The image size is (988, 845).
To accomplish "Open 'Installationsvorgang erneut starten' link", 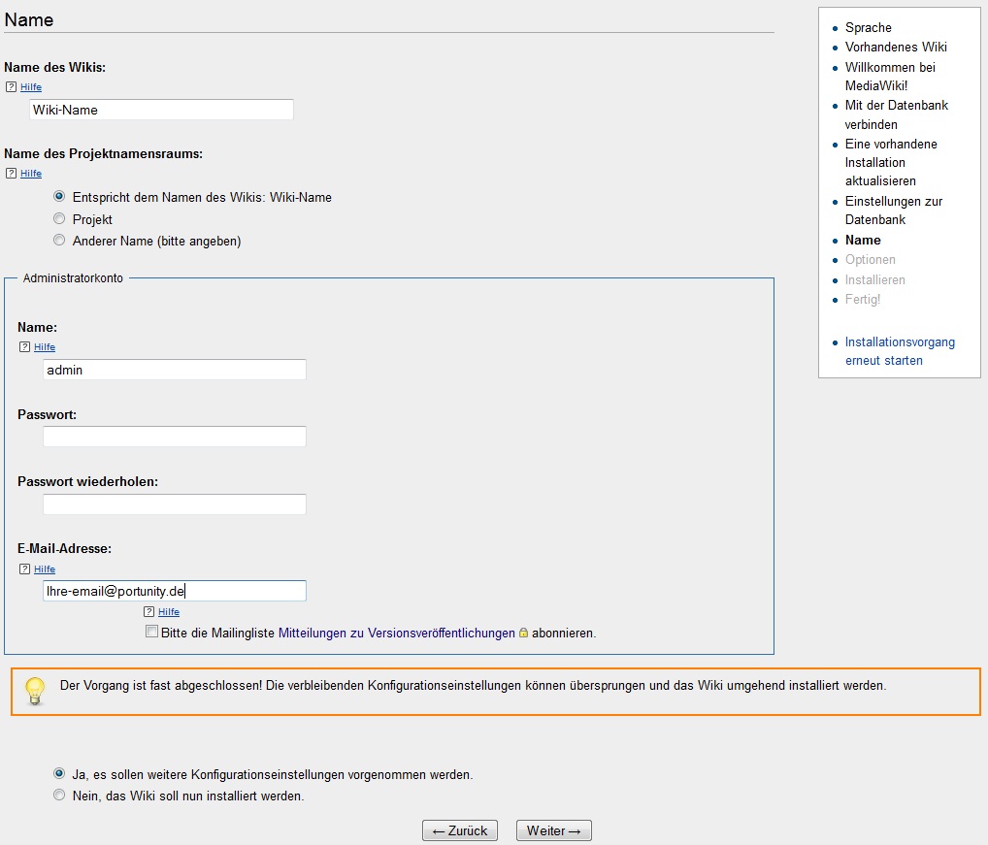I will tap(899, 351).
